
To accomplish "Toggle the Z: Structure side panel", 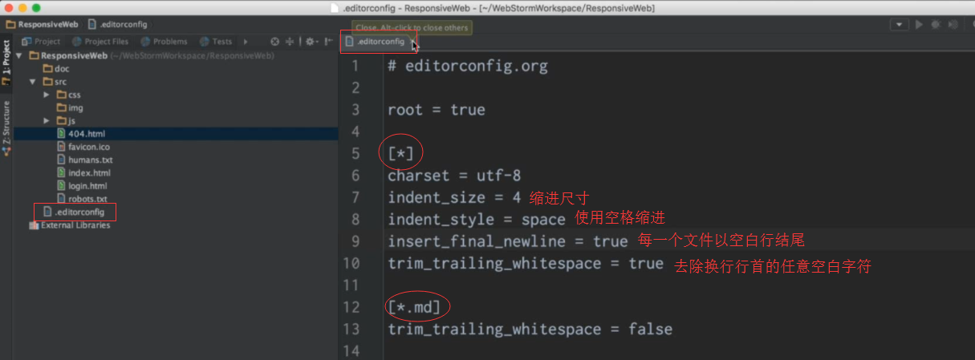I will [6, 127].
